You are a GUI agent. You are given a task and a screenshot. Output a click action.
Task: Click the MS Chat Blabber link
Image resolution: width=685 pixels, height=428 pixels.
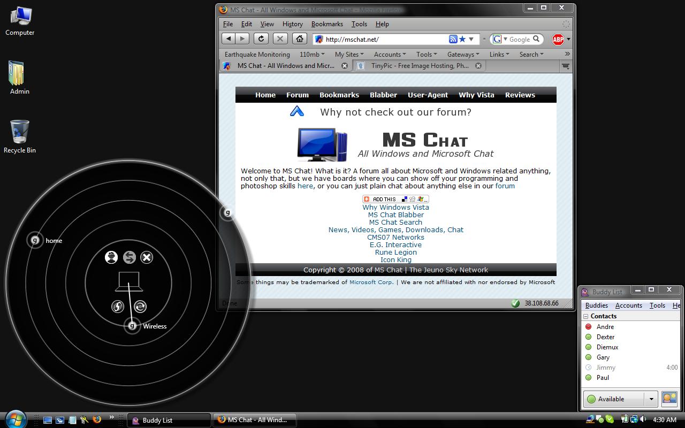coord(396,215)
